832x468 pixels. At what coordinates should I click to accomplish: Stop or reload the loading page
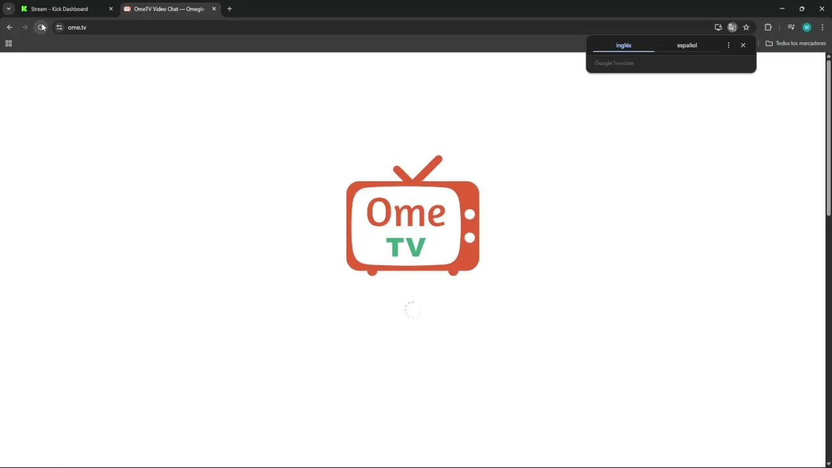(x=41, y=27)
